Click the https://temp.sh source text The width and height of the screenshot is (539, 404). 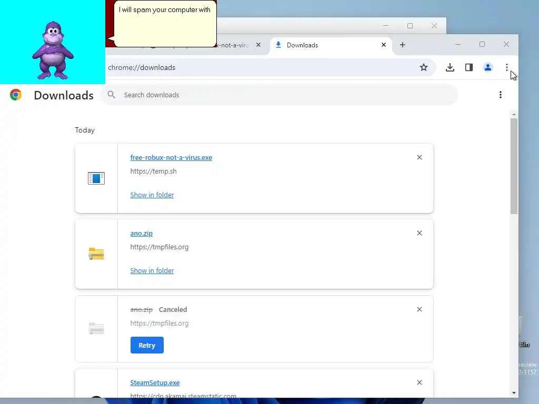click(153, 171)
